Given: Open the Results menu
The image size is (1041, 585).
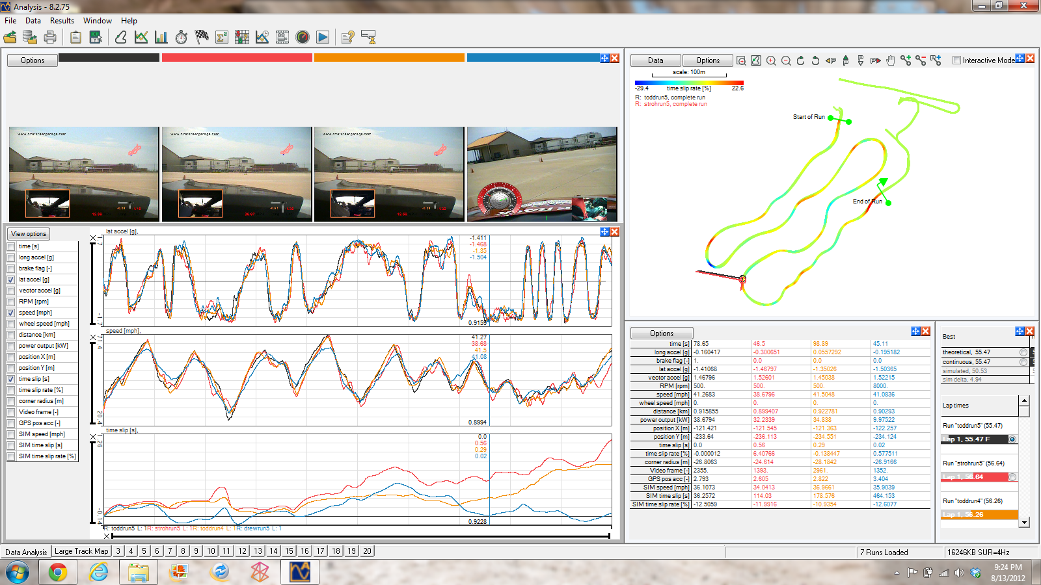Looking at the screenshot, I should [62, 21].
